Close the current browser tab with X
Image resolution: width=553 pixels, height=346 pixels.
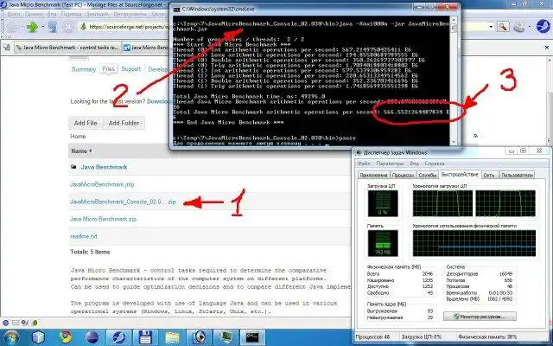pos(547,48)
